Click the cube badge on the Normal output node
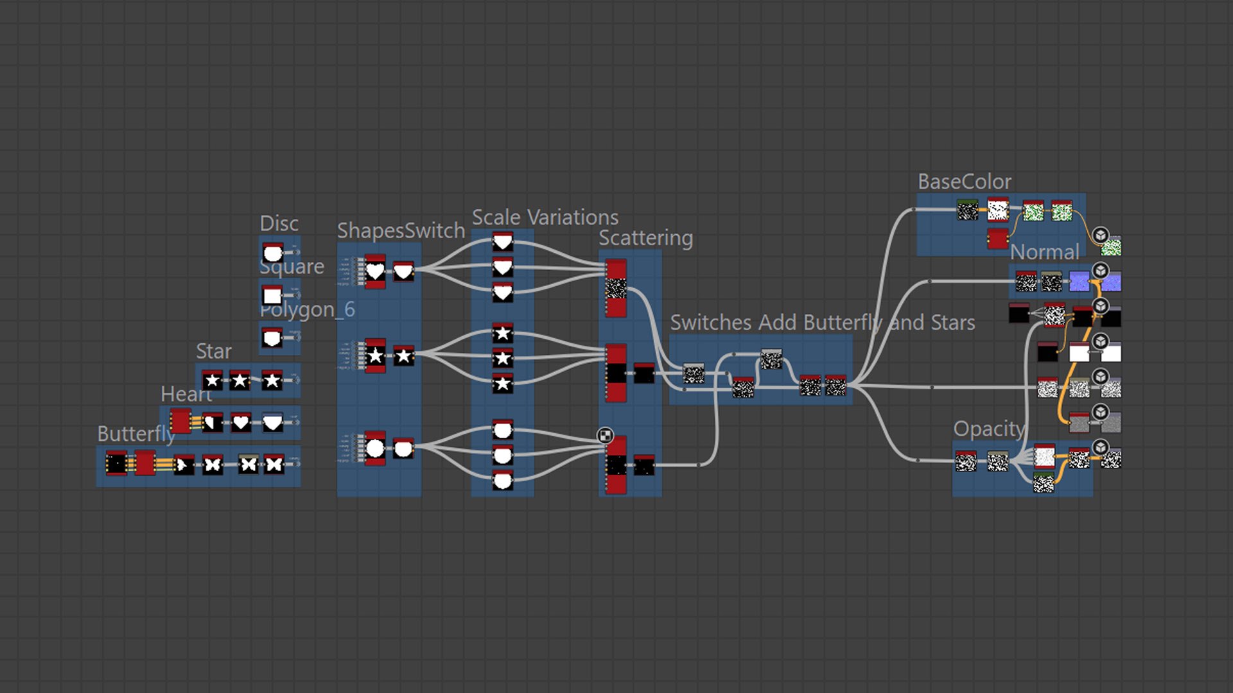Screen dimensions: 1233x693 pos(1100,270)
